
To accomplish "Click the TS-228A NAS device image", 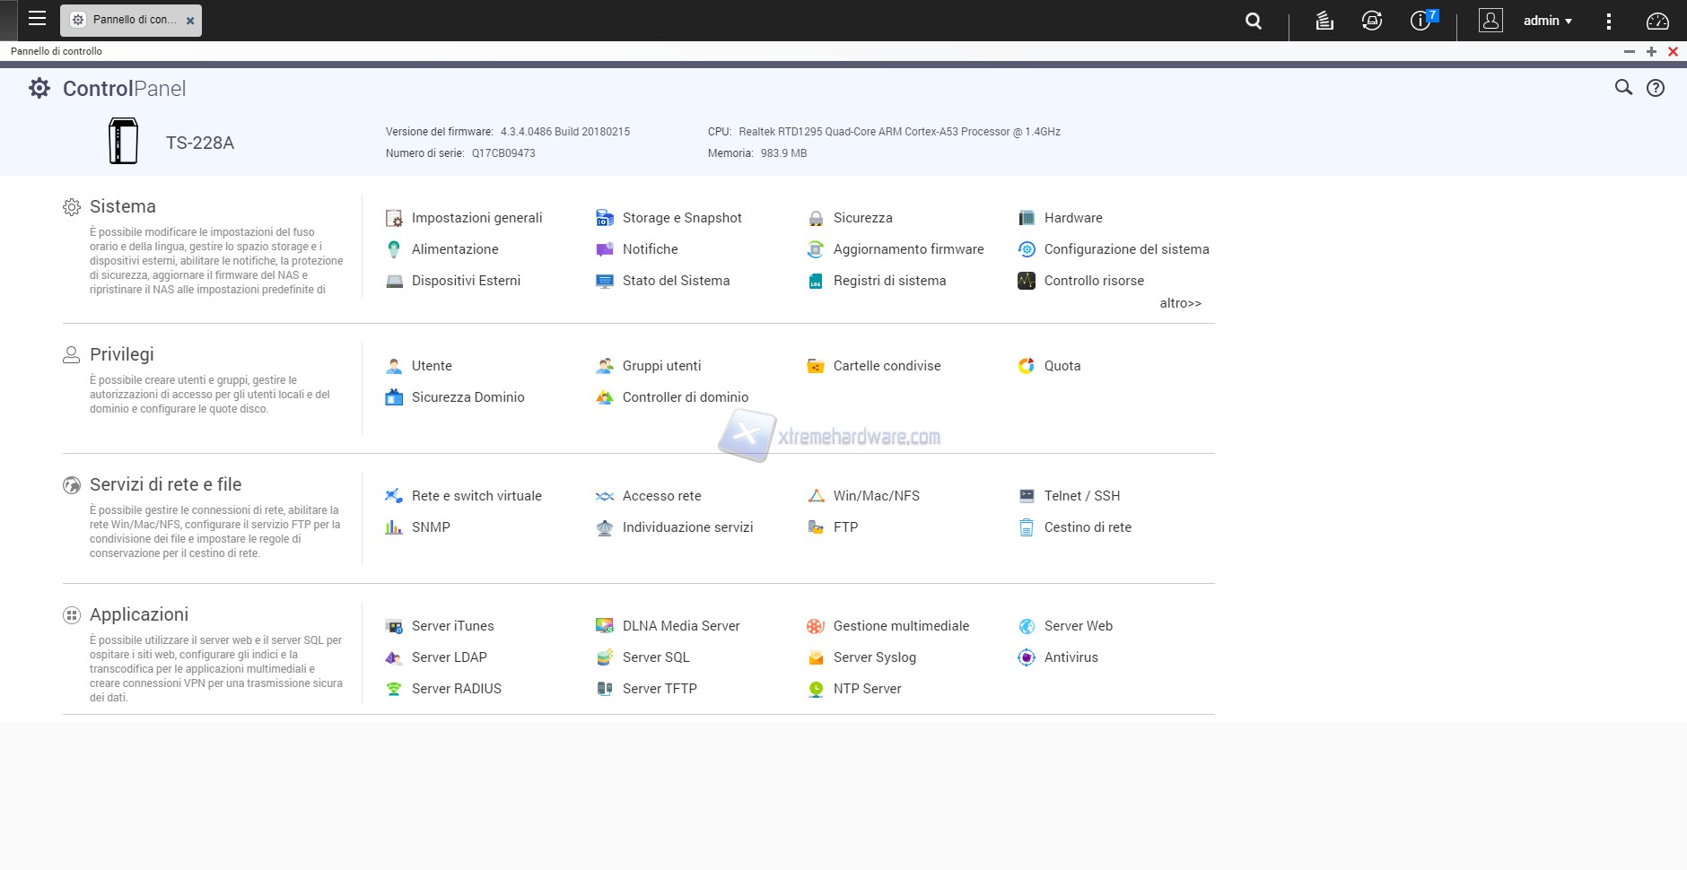I will click(x=124, y=142).
